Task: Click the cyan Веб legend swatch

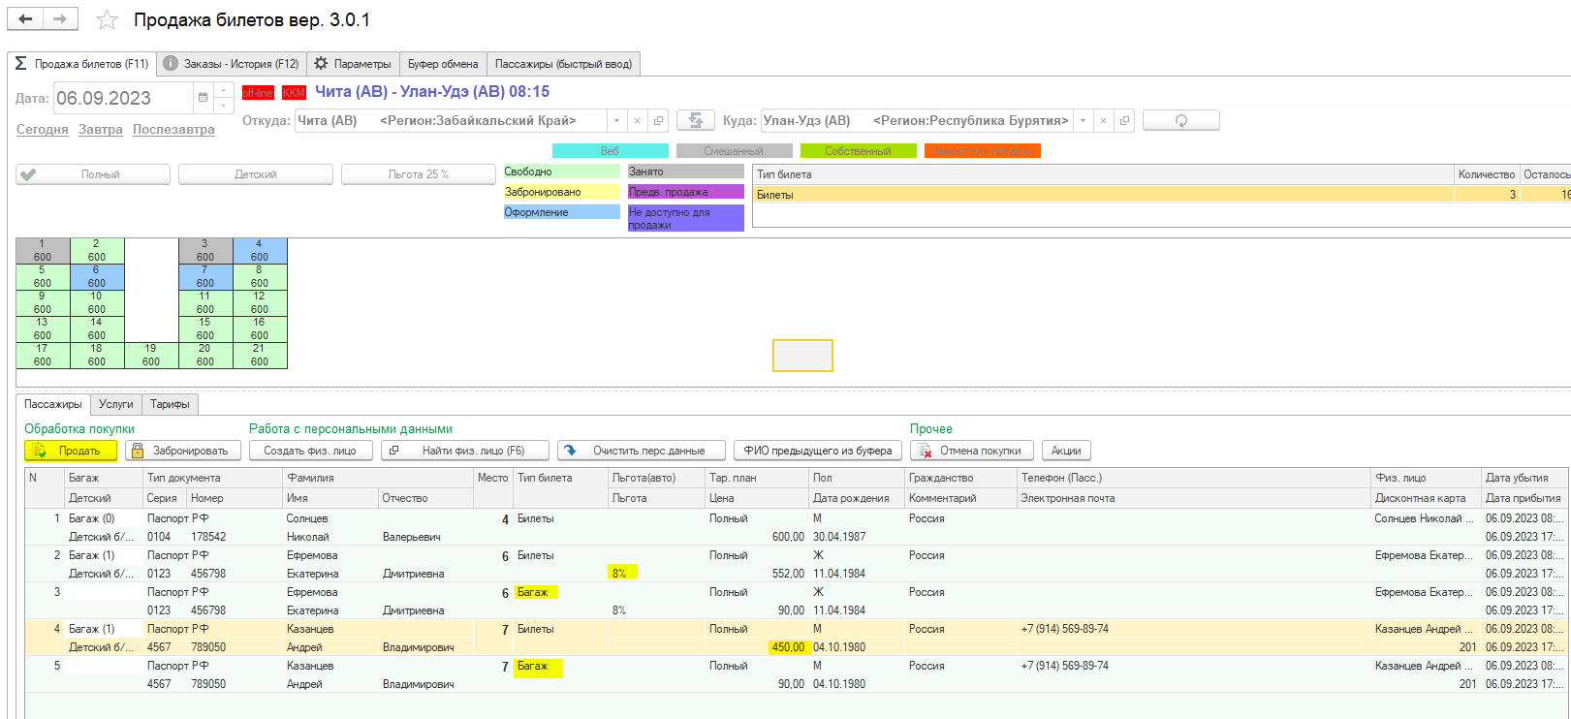Action: 610,151
